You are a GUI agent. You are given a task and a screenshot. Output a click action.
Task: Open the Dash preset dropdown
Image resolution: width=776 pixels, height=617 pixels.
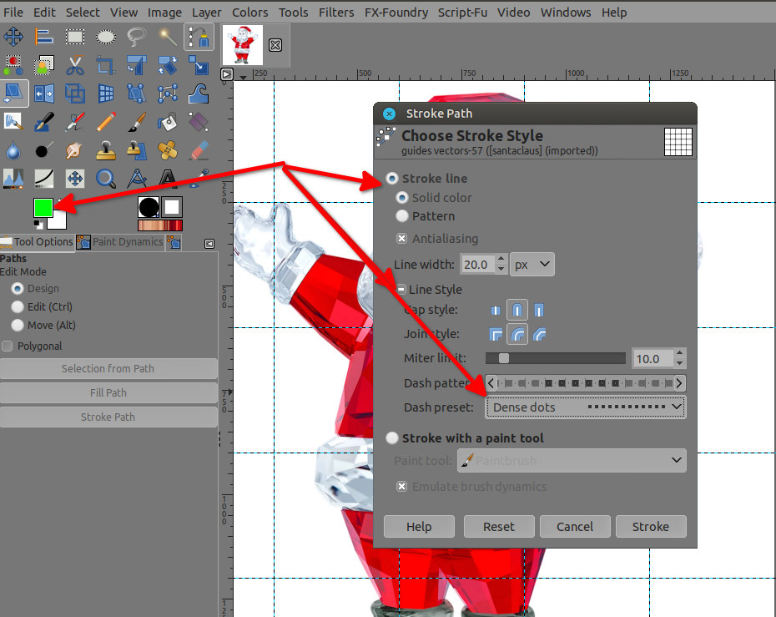coord(586,407)
